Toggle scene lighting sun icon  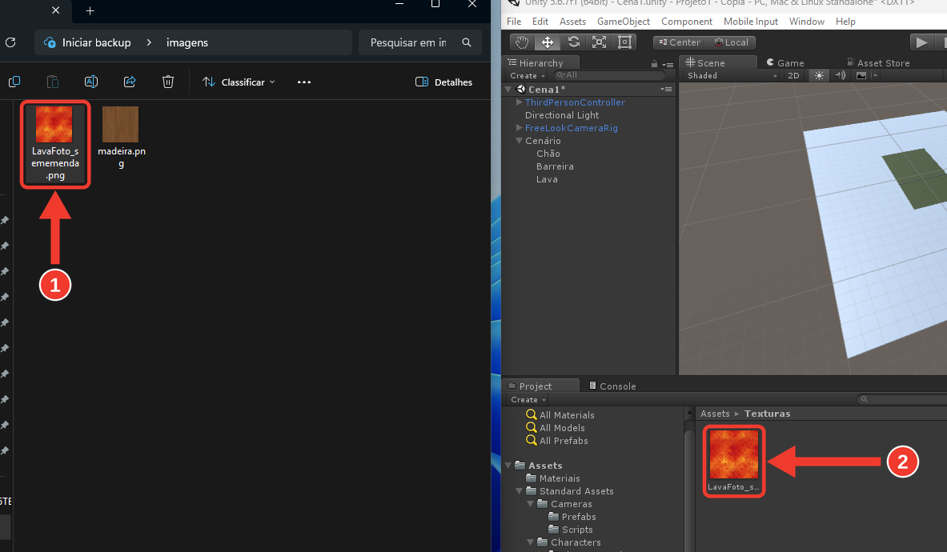point(819,75)
